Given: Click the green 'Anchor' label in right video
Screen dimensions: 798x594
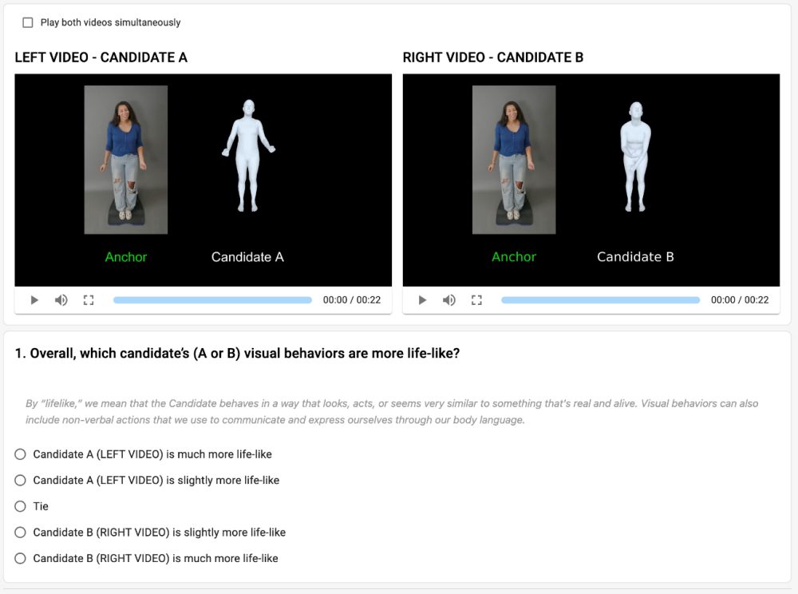Looking at the screenshot, I should 514,257.
